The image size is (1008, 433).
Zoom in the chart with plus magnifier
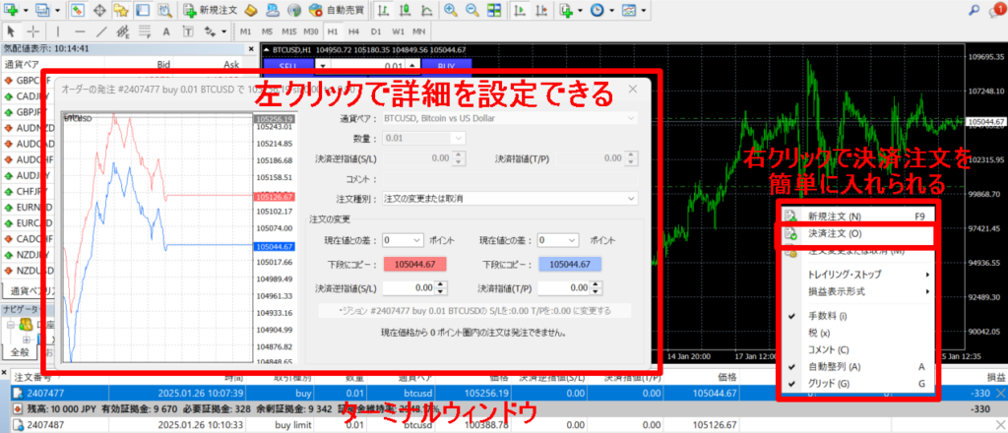451,10
